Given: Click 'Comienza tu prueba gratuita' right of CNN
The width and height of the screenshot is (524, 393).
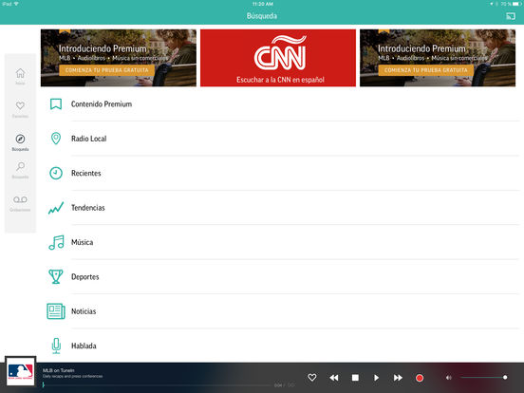Looking at the screenshot, I should click(426, 70).
